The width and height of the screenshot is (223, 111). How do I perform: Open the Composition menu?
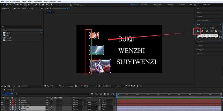(x=15, y=1)
